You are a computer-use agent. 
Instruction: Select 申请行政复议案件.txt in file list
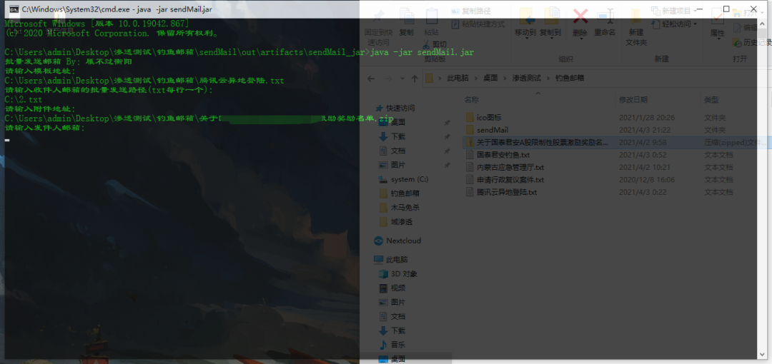(x=510, y=180)
